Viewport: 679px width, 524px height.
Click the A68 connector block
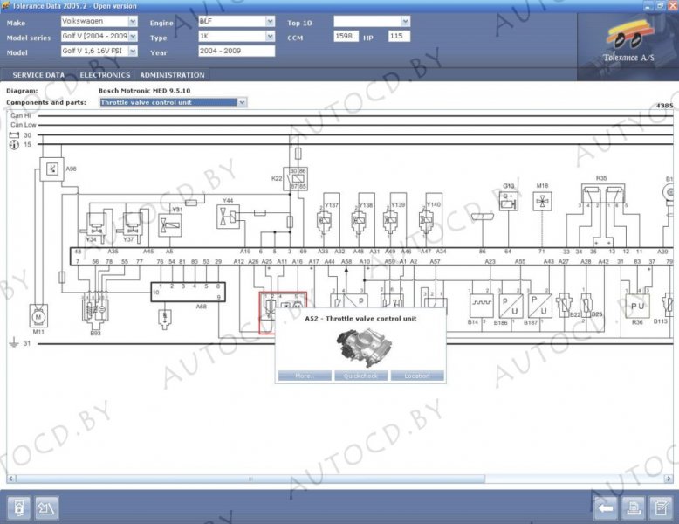click(x=188, y=292)
